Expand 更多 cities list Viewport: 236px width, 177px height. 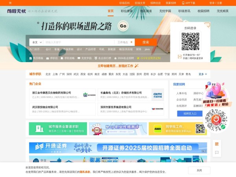click(x=203, y=74)
